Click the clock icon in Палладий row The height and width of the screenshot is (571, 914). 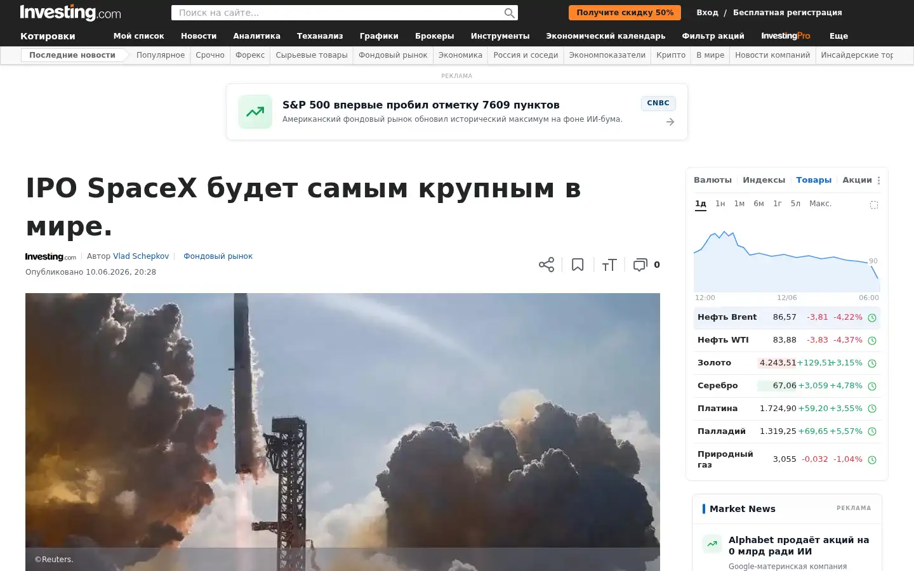click(872, 432)
